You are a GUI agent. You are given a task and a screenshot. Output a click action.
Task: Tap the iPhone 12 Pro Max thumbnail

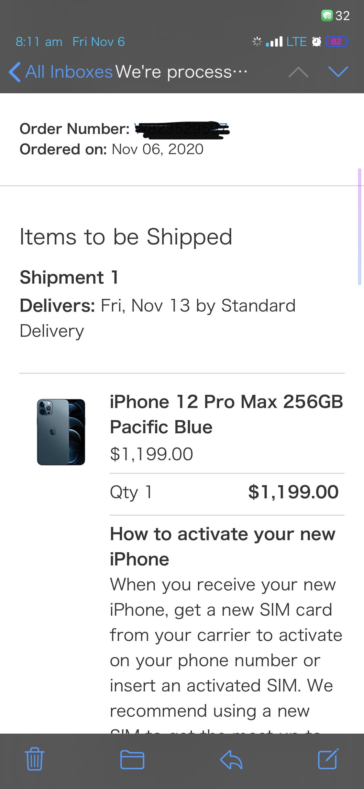(x=61, y=432)
